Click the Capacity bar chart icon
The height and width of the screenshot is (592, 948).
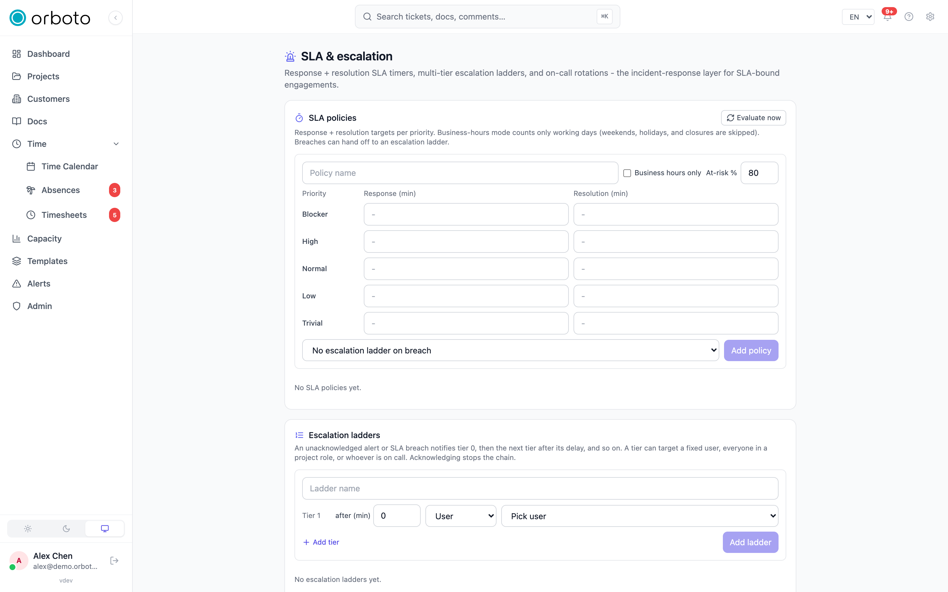pyautogui.click(x=17, y=239)
